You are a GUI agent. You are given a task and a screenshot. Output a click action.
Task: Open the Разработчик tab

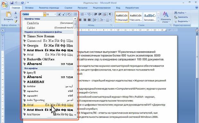pos(132,8)
